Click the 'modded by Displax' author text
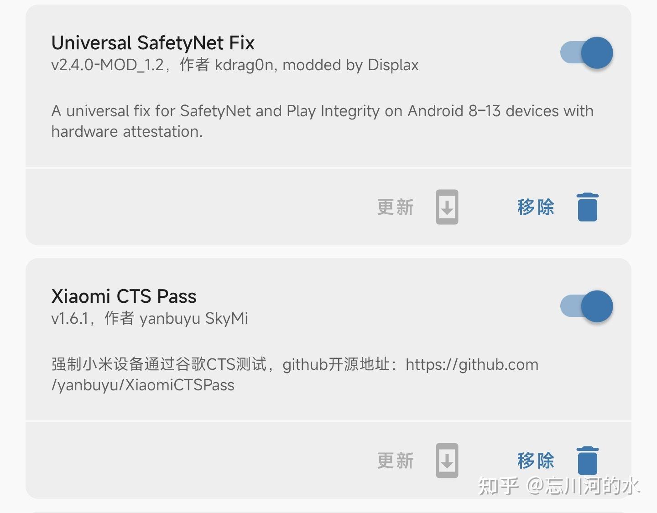Screen dimensions: 657x513 pos(350,65)
